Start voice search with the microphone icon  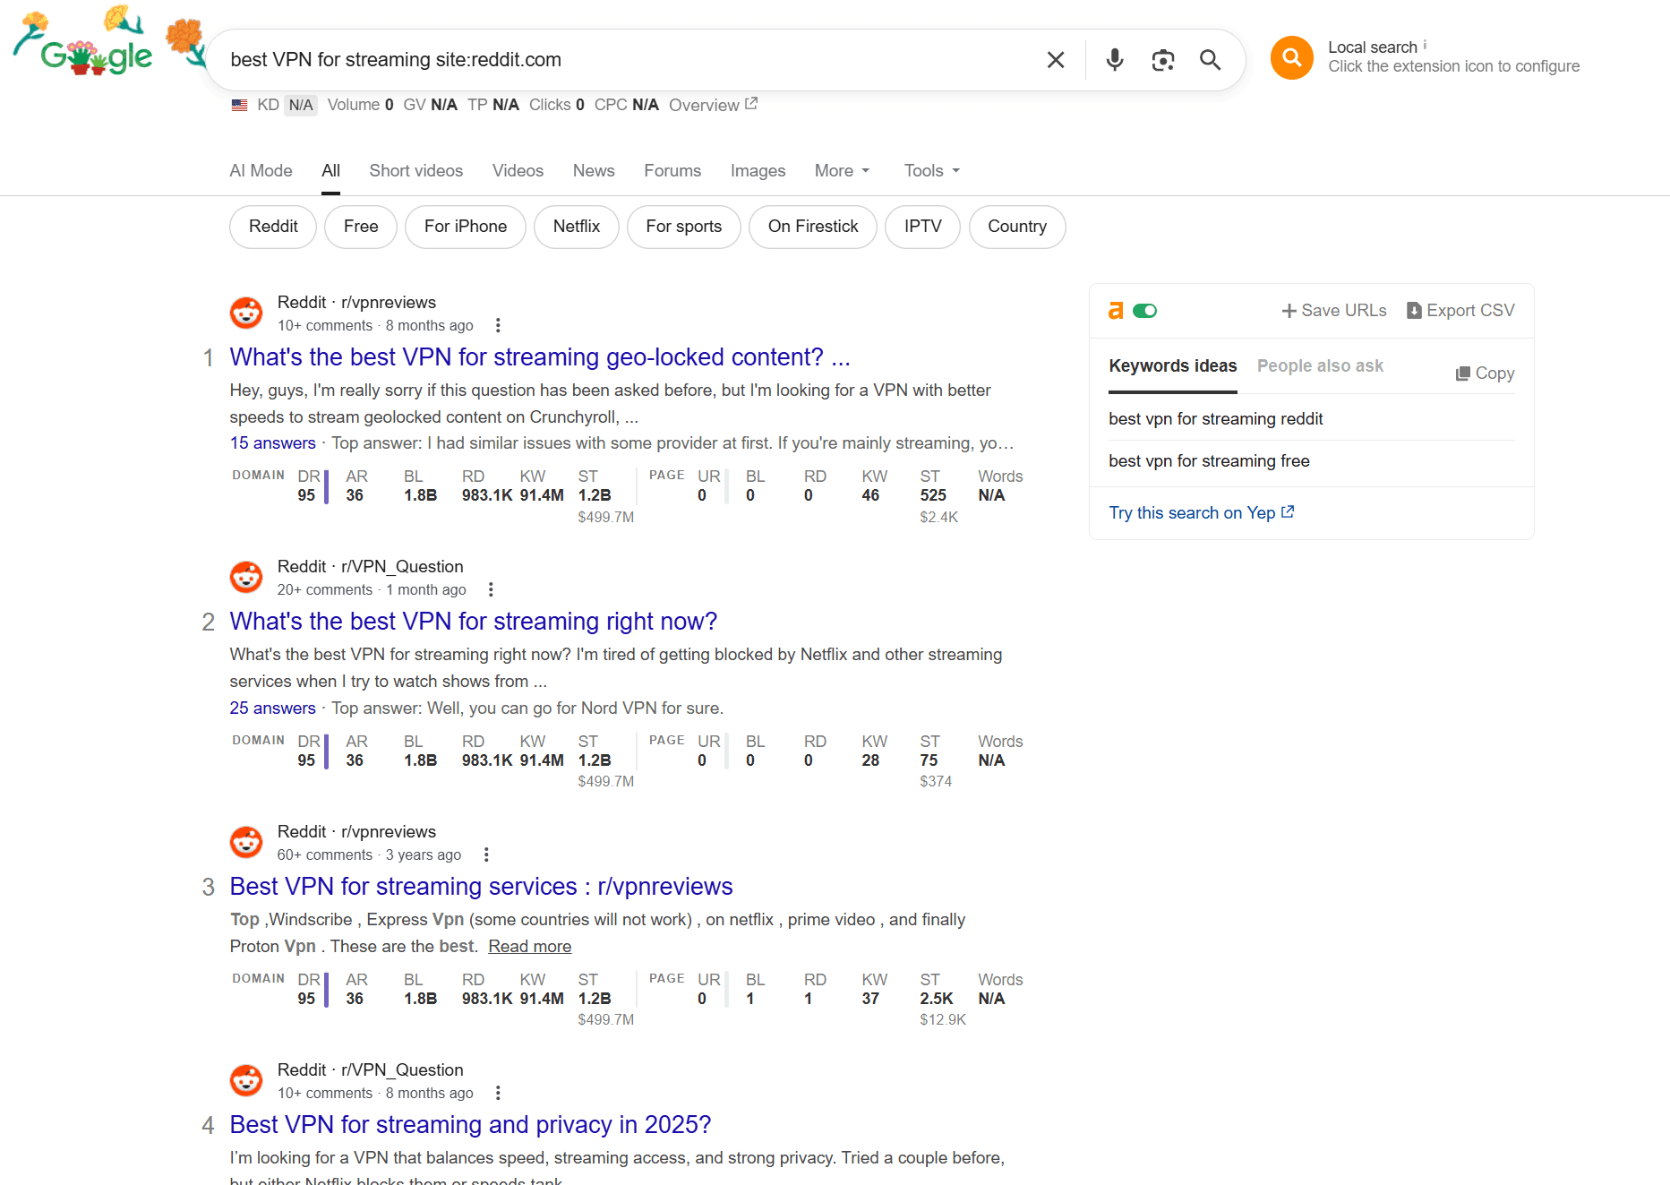coord(1115,60)
